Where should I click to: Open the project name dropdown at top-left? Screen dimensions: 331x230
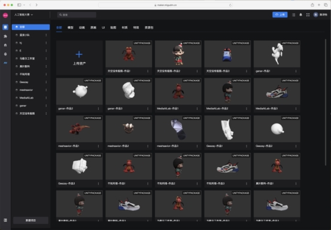coord(23,15)
